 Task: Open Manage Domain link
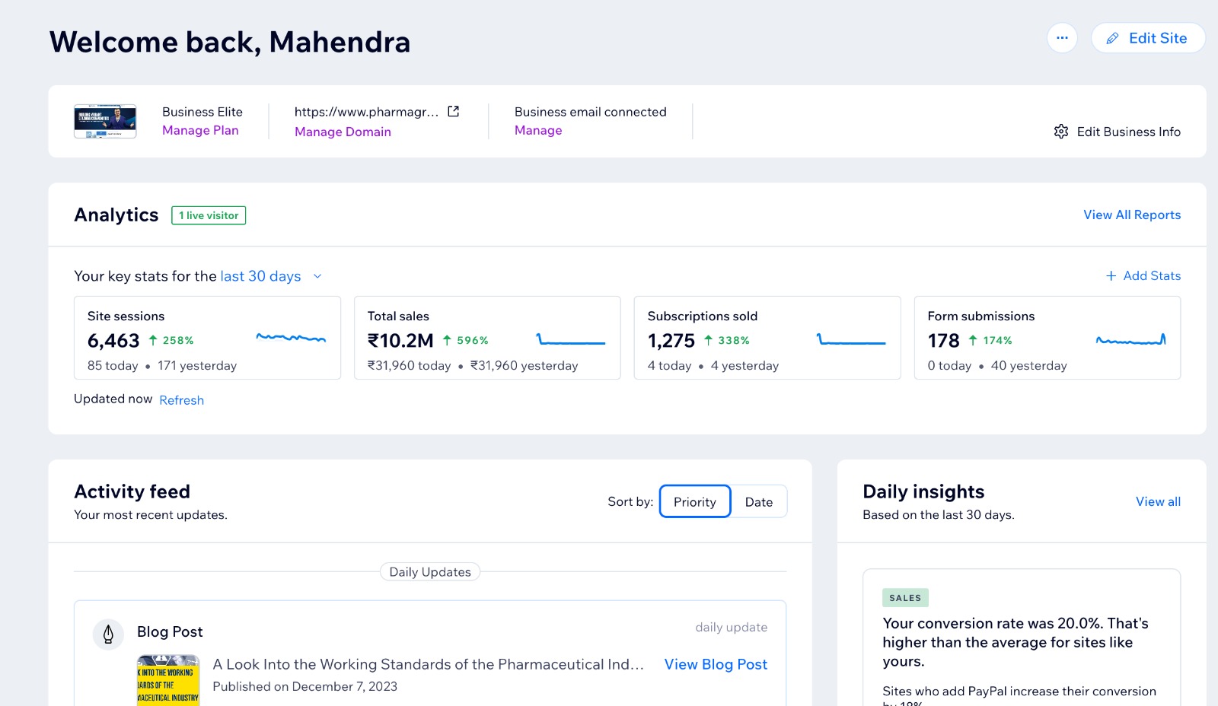[x=343, y=132]
